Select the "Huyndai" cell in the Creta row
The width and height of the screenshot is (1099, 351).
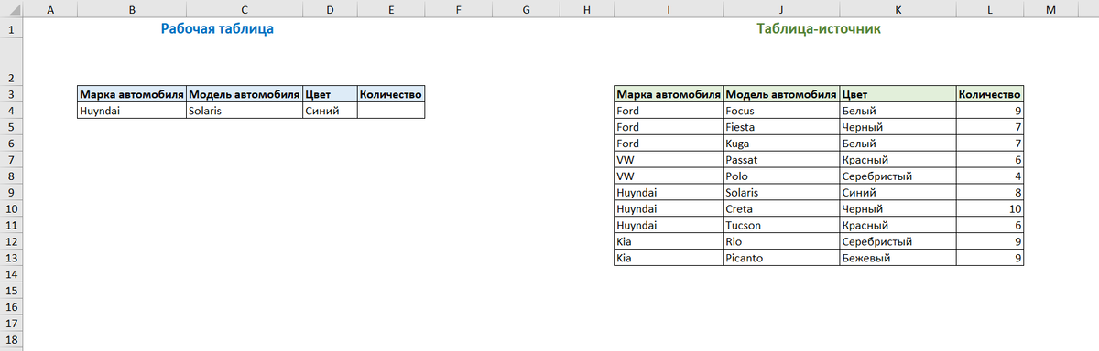[669, 209]
